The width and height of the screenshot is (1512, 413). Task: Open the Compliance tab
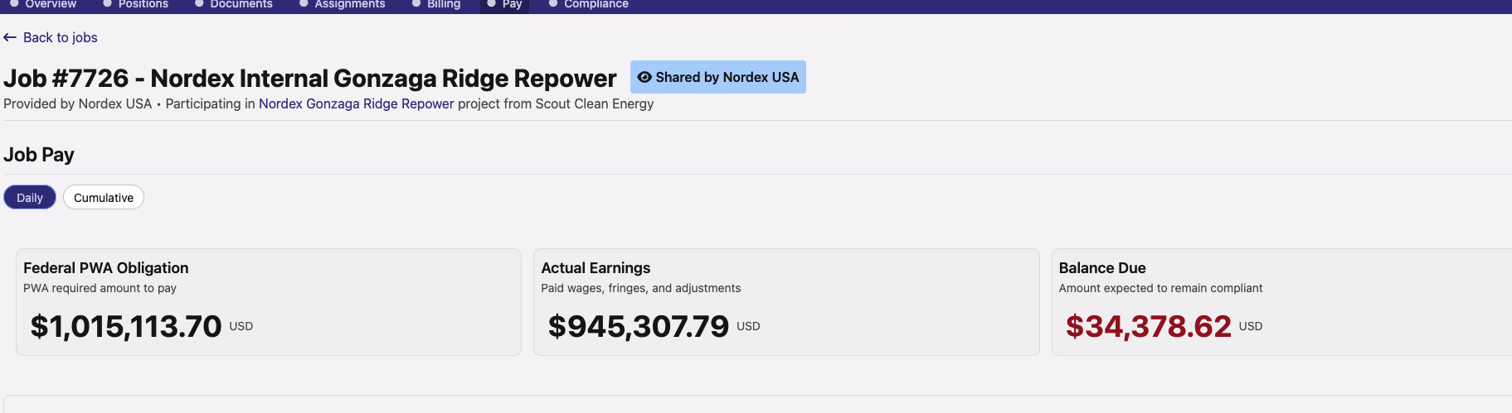tap(588, 4)
